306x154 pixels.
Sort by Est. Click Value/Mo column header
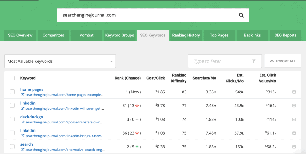[x=267, y=78]
